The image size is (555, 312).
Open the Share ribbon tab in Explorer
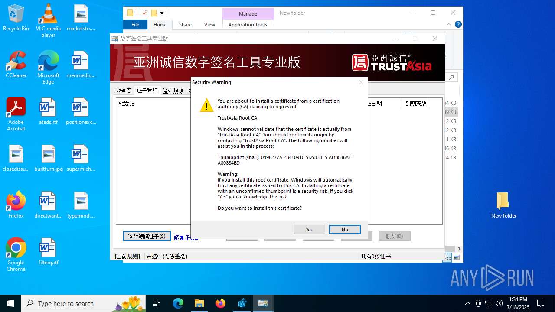pyautogui.click(x=185, y=25)
